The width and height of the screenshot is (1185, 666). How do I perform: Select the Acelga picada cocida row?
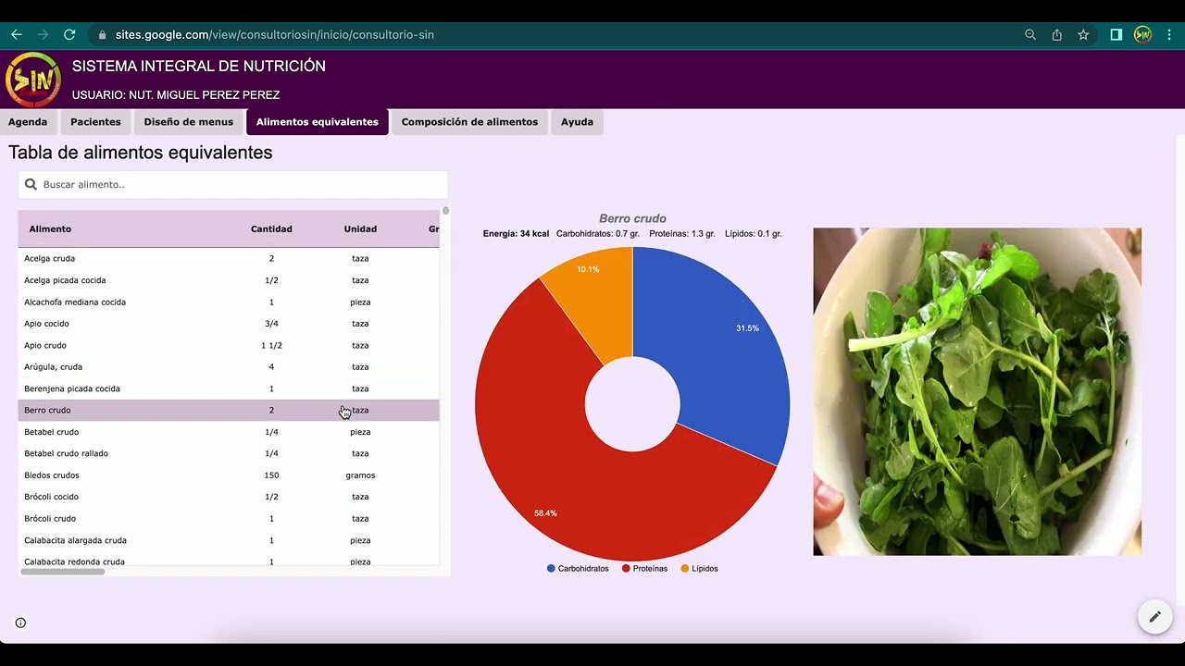click(x=229, y=280)
